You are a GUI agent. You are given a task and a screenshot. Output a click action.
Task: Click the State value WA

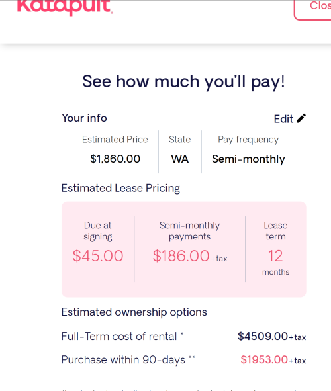click(x=180, y=159)
